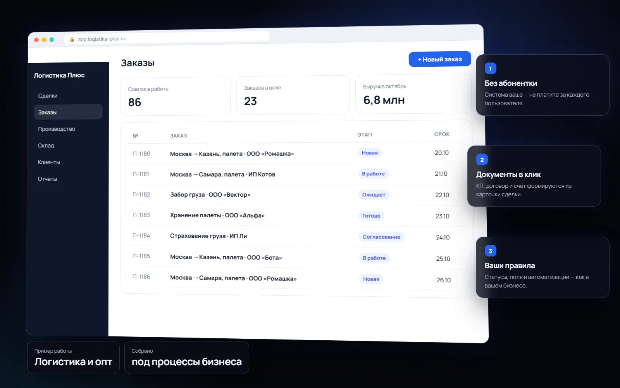Click the Новая badge in row П-1186
This screenshot has width=620, height=388.
click(371, 279)
